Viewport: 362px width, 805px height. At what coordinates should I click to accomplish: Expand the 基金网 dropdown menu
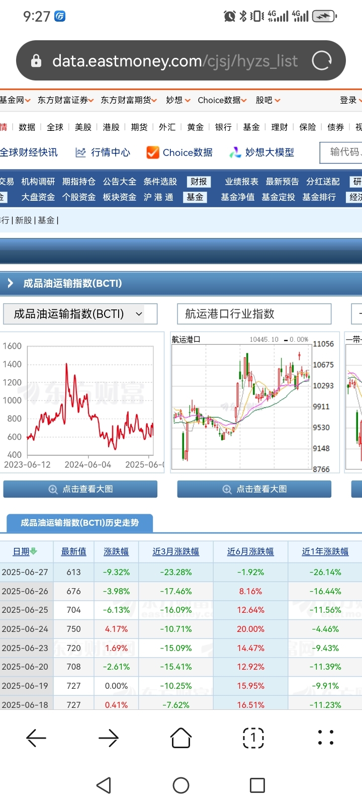(15, 100)
